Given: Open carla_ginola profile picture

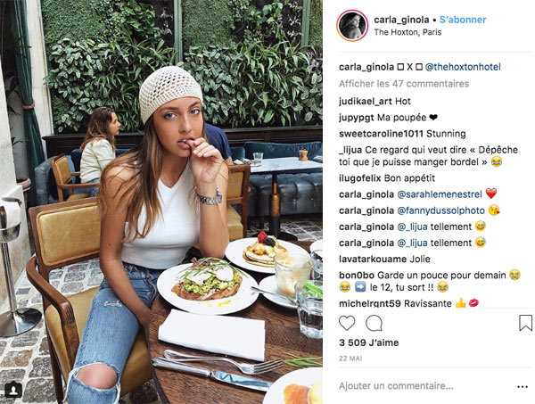Looking at the screenshot, I should point(352,26).
